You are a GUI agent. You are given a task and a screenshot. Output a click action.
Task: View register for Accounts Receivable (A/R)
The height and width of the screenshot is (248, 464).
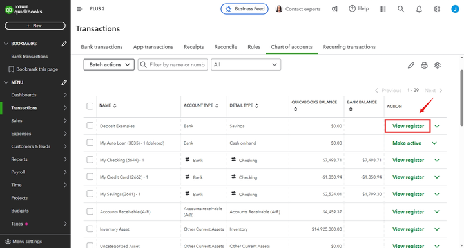coord(408,212)
